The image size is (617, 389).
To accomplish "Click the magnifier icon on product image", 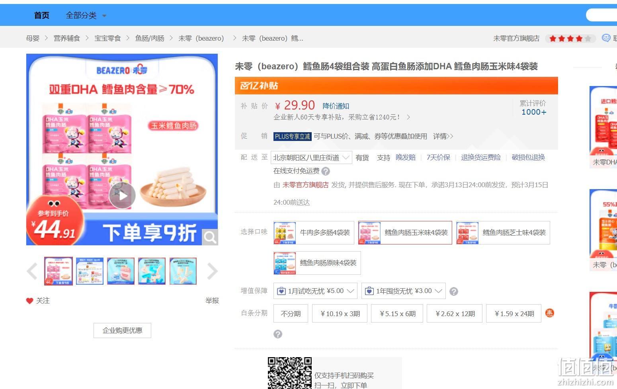I will click(x=210, y=237).
